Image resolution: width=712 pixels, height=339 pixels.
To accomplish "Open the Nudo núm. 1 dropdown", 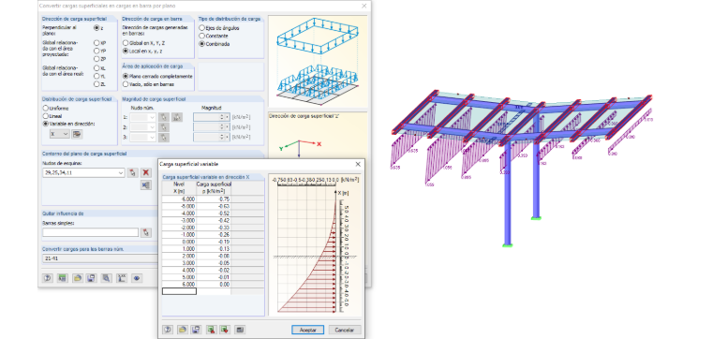I will 152,117.
